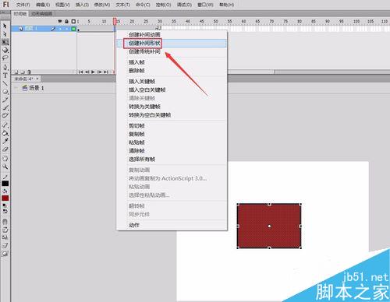Choose 剪切帧 in context menu
The height and width of the screenshot is (302, 390).
pyautogui.click(x=172, y=126)
